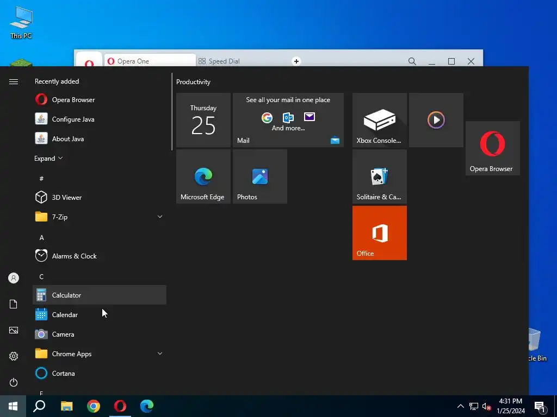Image resolution: width=557 pixels, height=417 pixels.
Task: Open 3D Viewer app
Action: click(100, 197)
